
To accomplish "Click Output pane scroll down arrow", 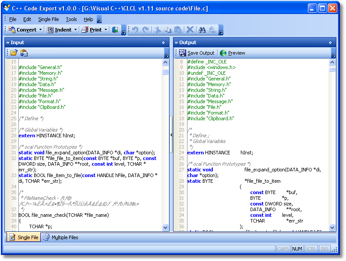I will 332,227.
